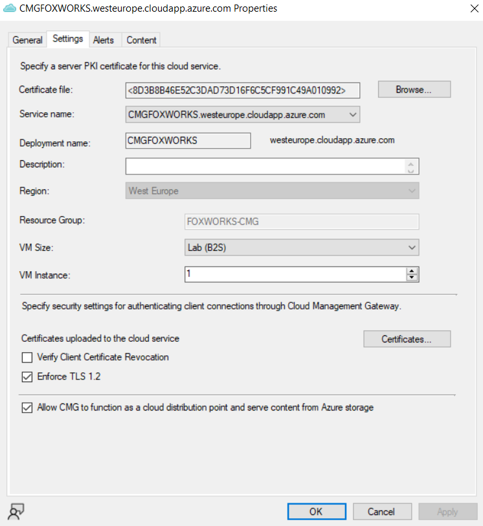Click the Certificate file thumbprint field
483x526 pixels.
coord(243,90)
